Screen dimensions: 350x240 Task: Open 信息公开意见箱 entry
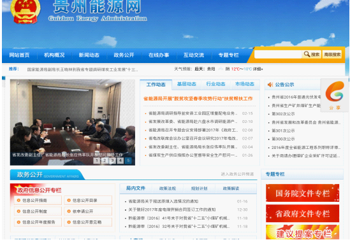point(88,222)
